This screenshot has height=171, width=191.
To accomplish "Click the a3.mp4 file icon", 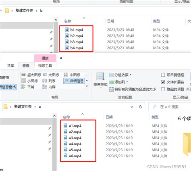I will pos(65,138).
